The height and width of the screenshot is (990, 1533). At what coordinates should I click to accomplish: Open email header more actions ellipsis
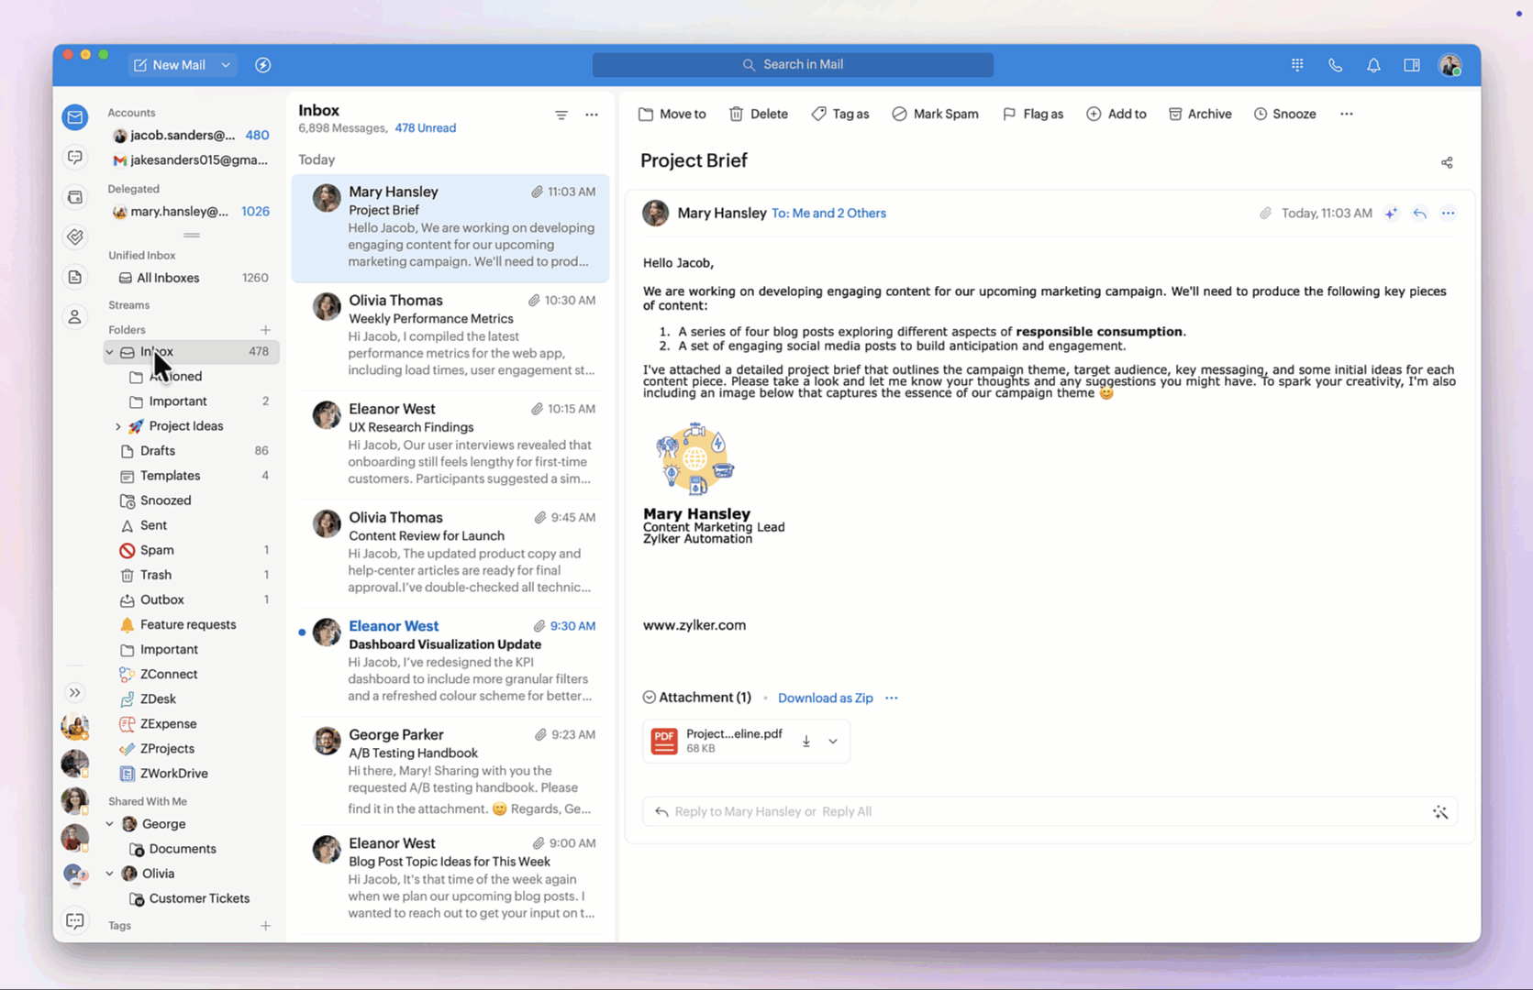coord(1449,214)
